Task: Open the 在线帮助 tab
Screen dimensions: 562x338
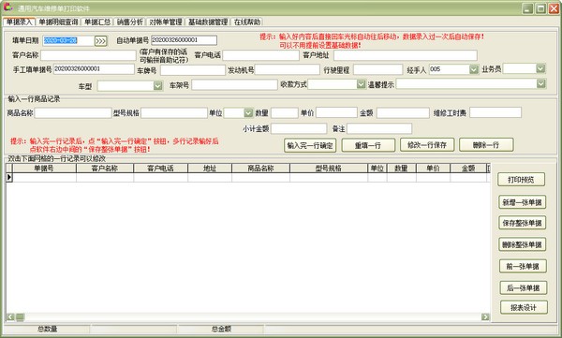Action: tap(247, 22)
